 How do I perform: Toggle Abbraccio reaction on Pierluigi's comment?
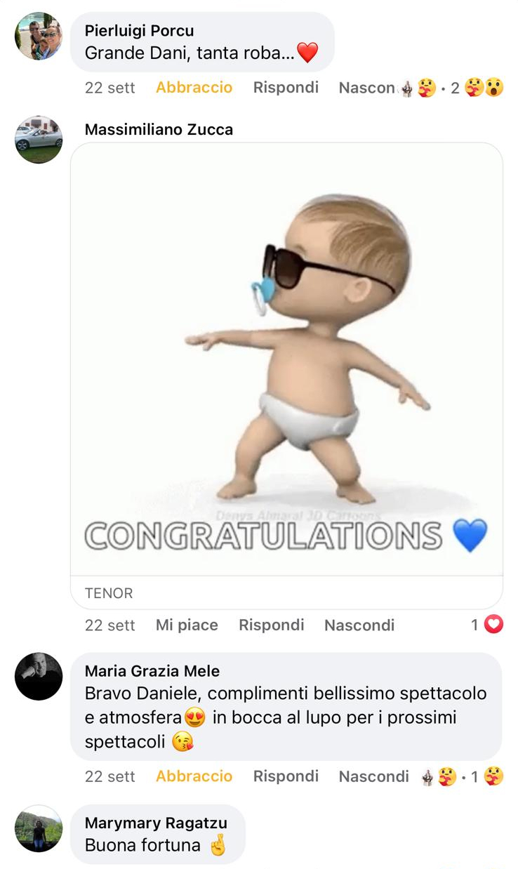[194, 88]
